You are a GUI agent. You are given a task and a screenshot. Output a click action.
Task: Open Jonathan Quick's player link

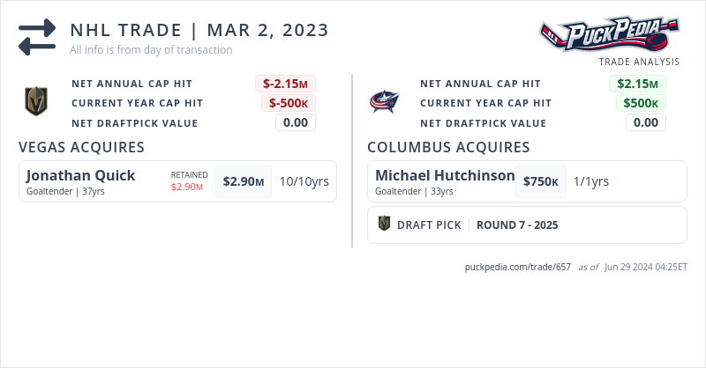pos(81,175)
